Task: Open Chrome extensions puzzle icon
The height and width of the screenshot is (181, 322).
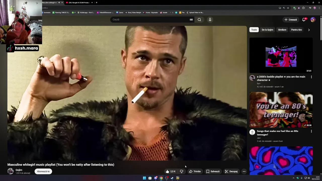Action: click(x=303, y=8)
